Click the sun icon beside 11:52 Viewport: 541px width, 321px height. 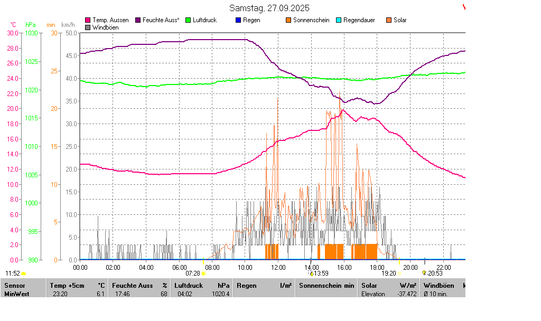(x=24, y=273)
